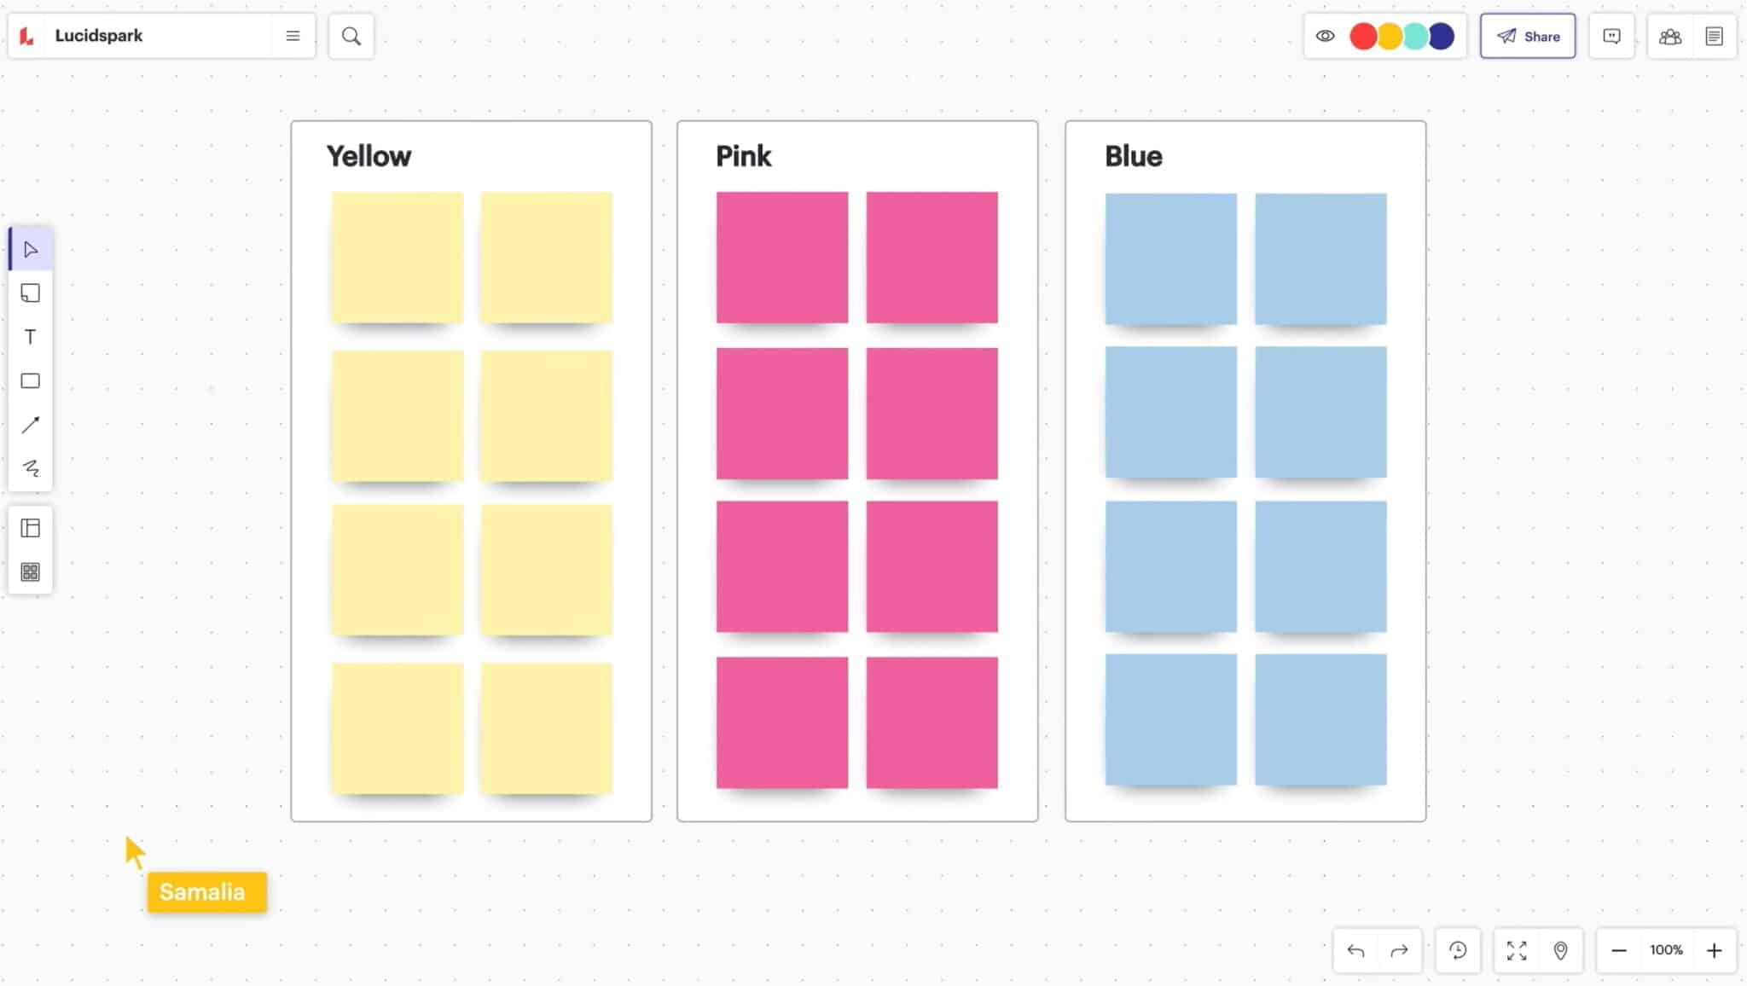The image size is (1747, 986).
Task: Open the templates panel icon
Action: 31,528
